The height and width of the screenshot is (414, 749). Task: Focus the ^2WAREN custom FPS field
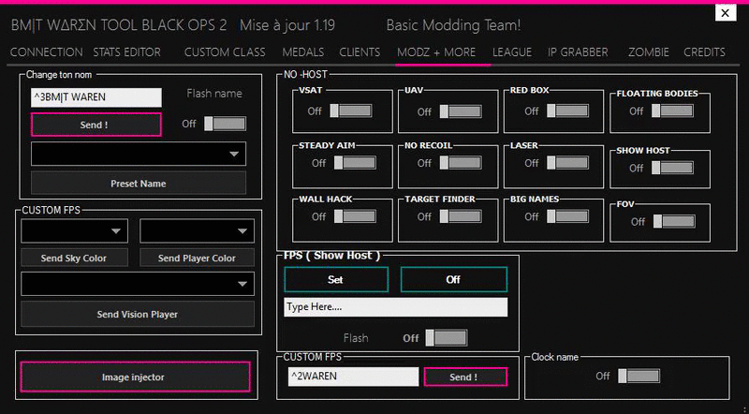click(x=354, y=377)
